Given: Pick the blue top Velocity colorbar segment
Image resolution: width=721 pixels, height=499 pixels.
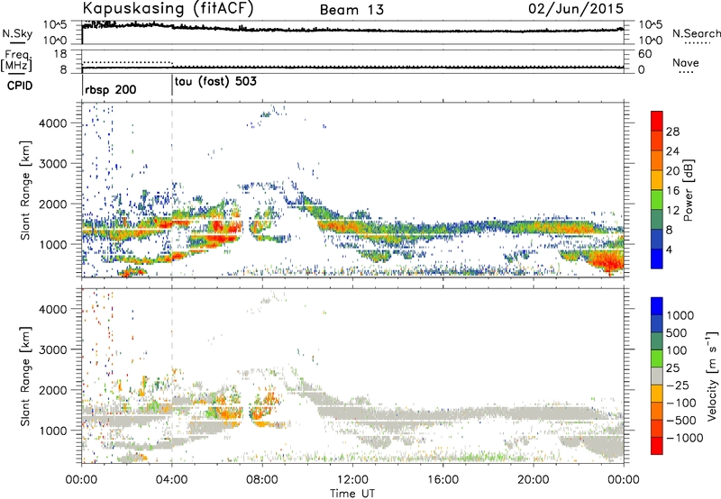Looking at the screenshot, I should (657, 306).
